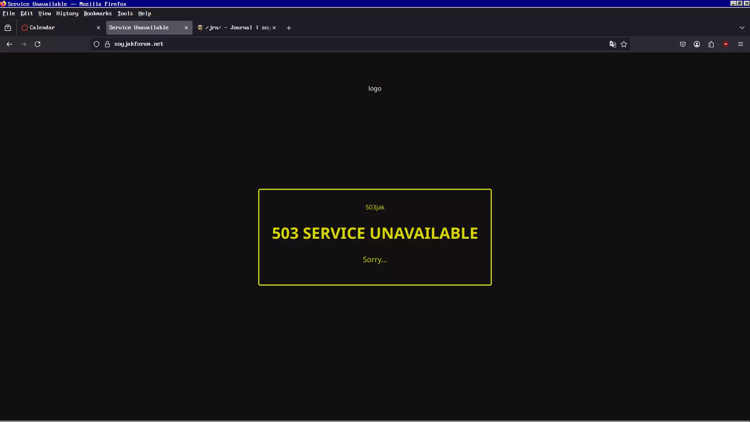The image size is (750, 422).
Task: Open the Tools menu
Action: point(125,13)
